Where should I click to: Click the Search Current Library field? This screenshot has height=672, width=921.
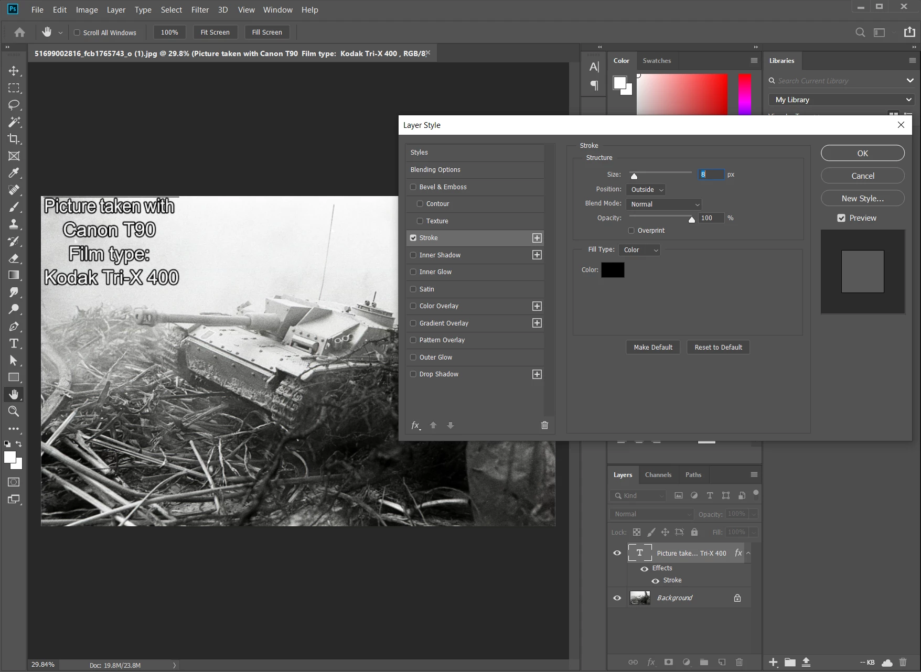(836, 81)
